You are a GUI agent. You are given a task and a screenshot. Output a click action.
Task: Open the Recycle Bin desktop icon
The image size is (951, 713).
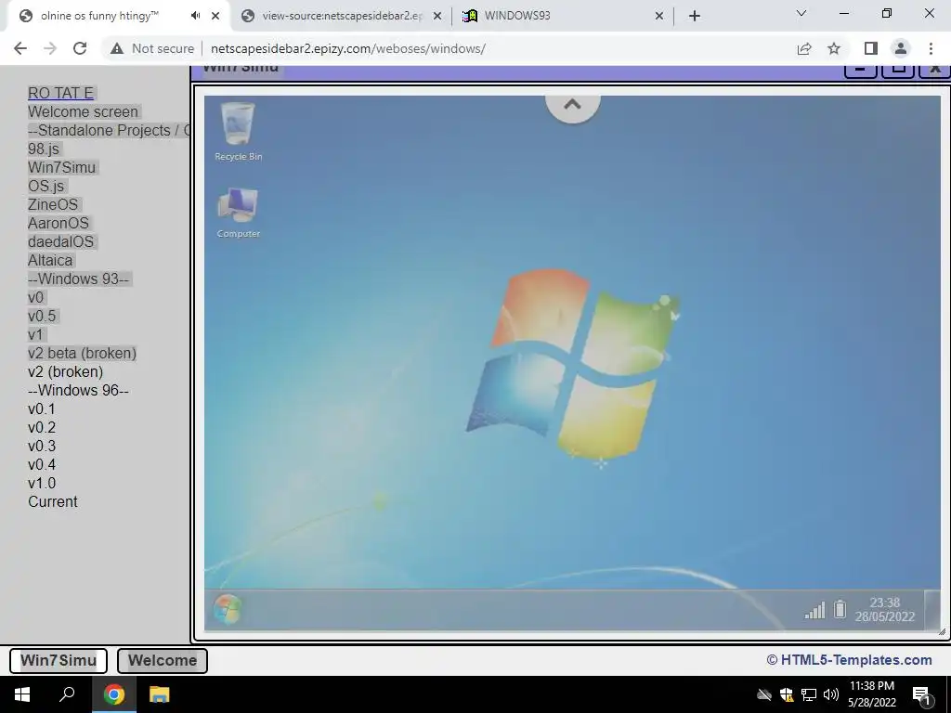tap(239, 132)
